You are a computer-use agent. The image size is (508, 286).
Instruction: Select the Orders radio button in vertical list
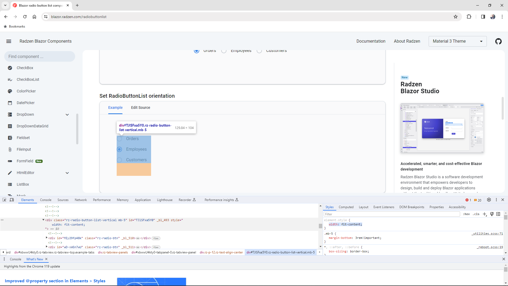click(120, 139)
